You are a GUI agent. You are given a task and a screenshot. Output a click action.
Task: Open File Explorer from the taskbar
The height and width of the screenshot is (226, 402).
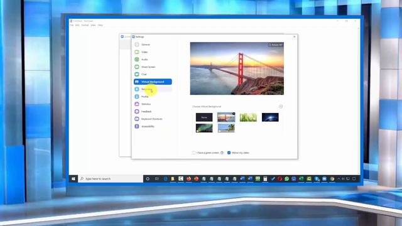tap(173, 179)
